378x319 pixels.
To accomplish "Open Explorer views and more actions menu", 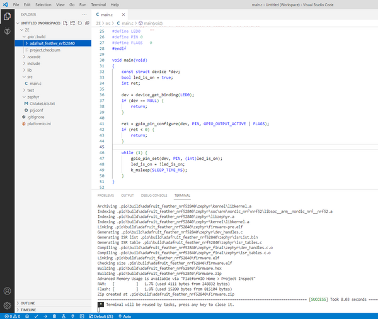I will (x=84, y=14).
